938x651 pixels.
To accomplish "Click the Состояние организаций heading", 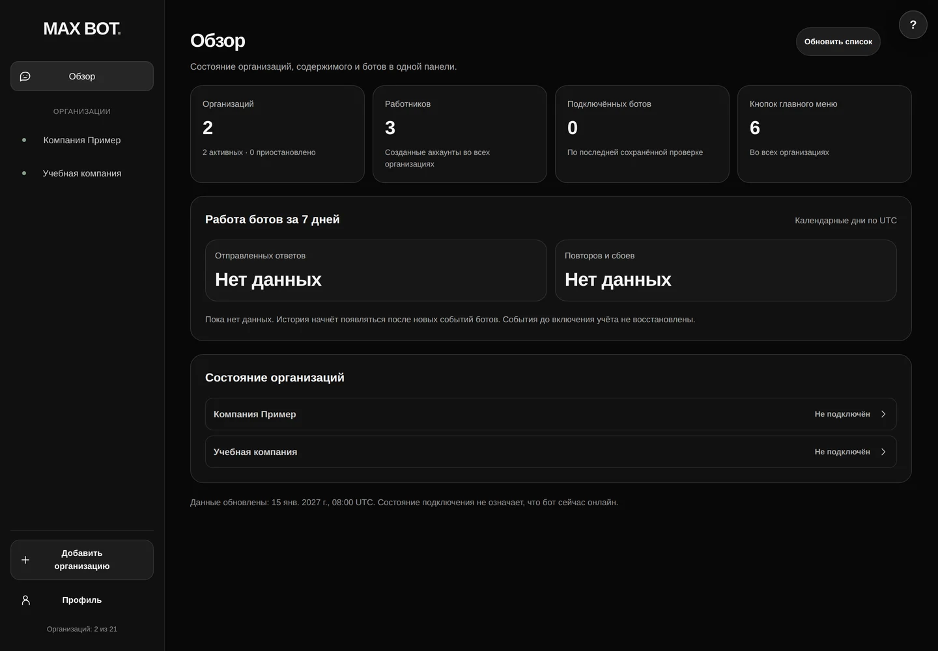I will pyautogui.click(x=275, y=378).
